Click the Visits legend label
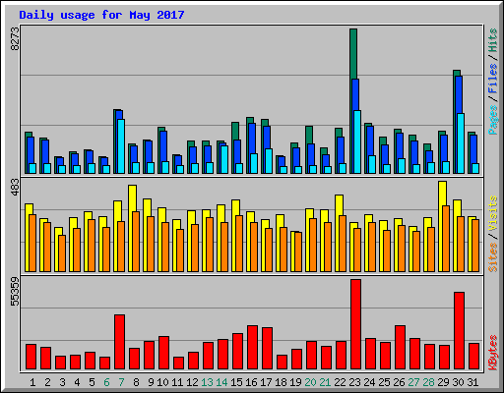Image resolution: width=504 pixels, height=393 pixels. click(x=493, y=213)
